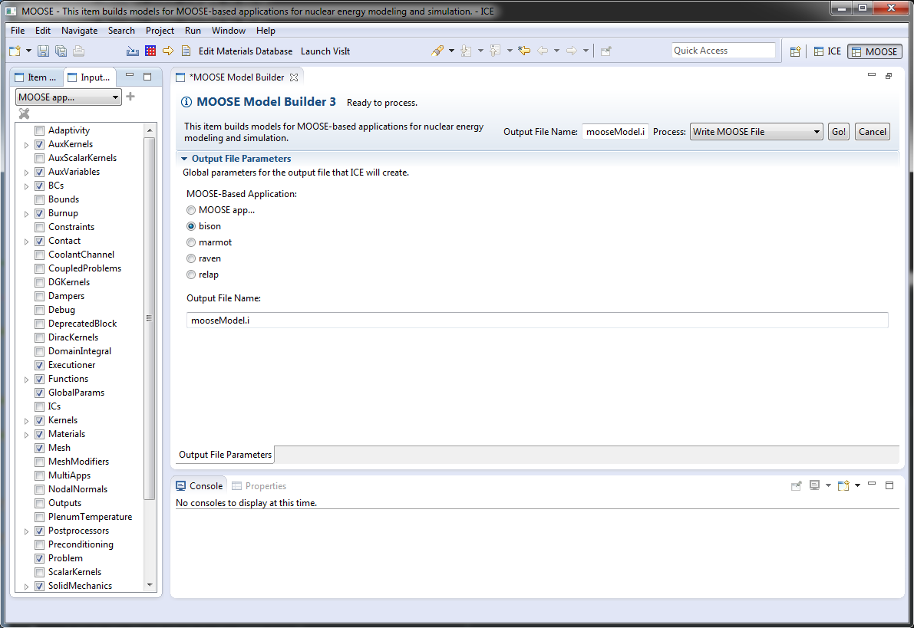This screenshot has height=628, width=914.
Task: Click the tree view vertical scrollbar thumb
Action: pyautogui.click(x=149, y=318)
